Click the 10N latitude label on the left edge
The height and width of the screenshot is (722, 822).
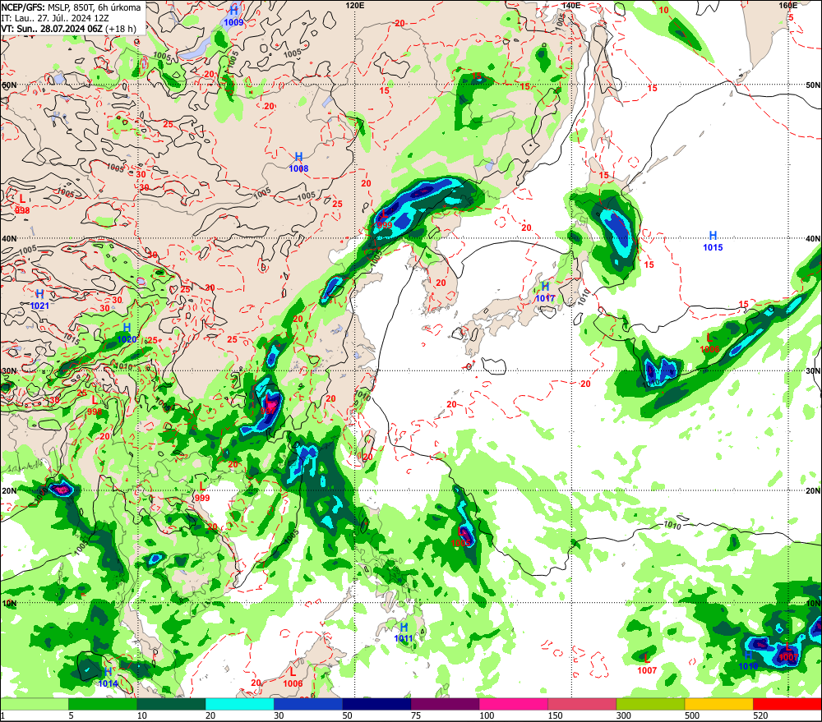[x=9, y=604]
